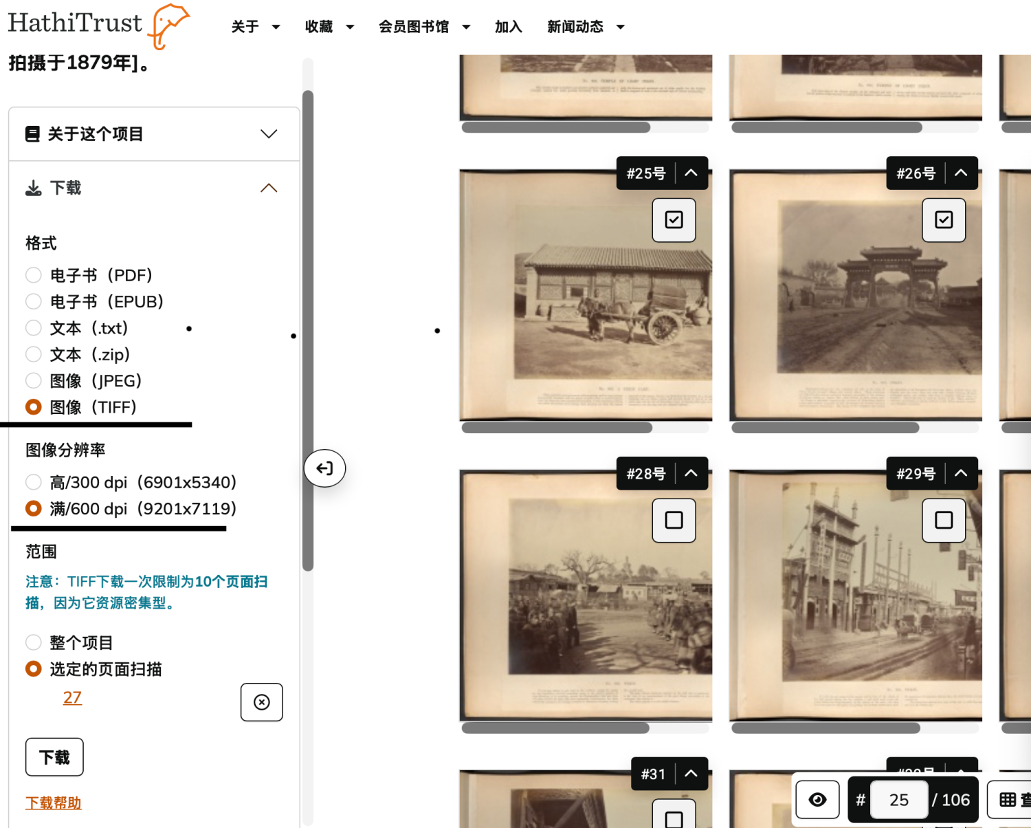Image resolution: width=1031 pixels, height=828 pixels.
Task: Open page #25 options with the chevron
Action: pyautogui.click(x=691, y=173)
